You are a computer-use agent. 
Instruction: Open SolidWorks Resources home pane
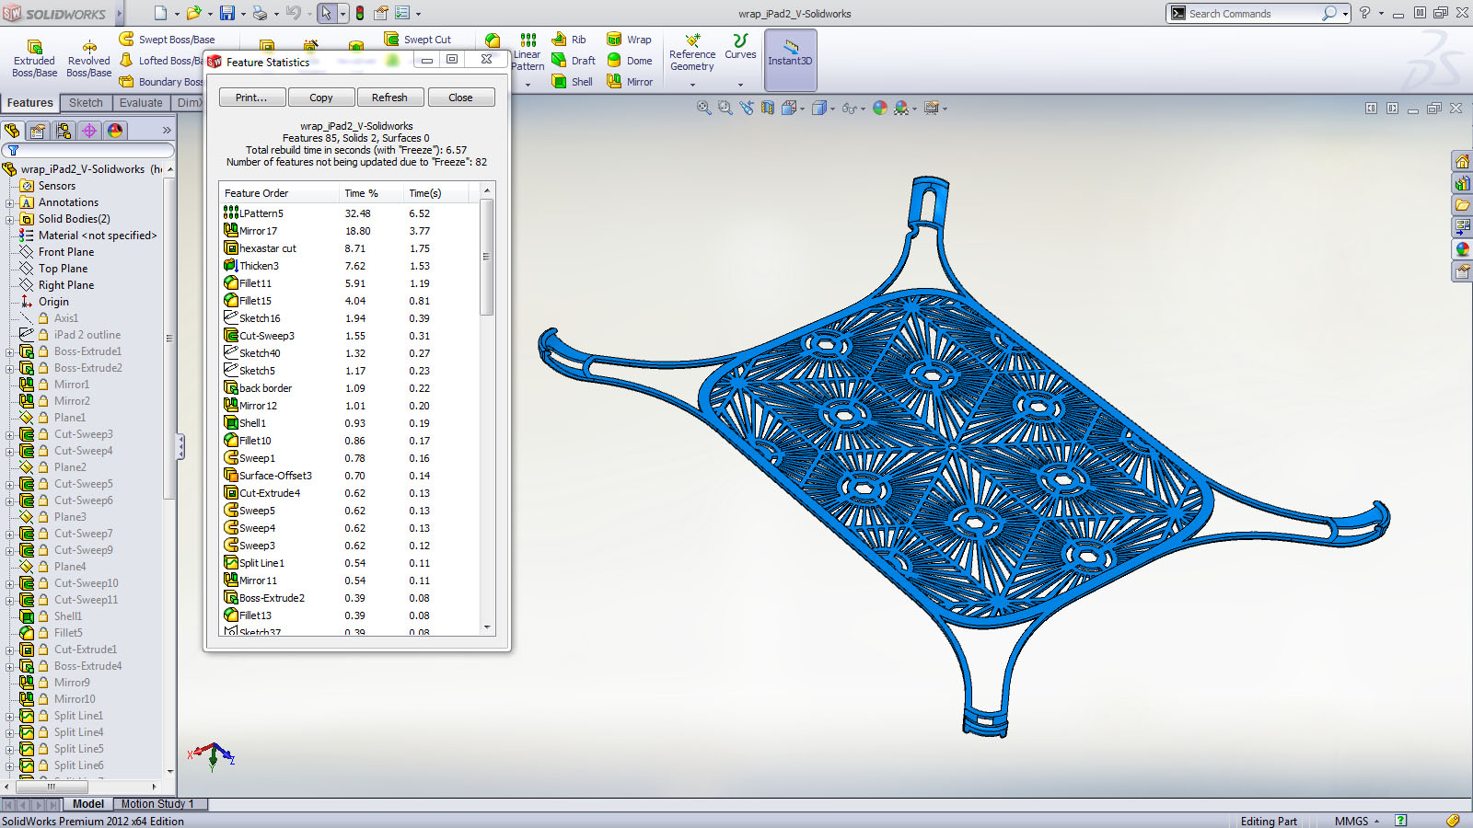click(1462, 162)
